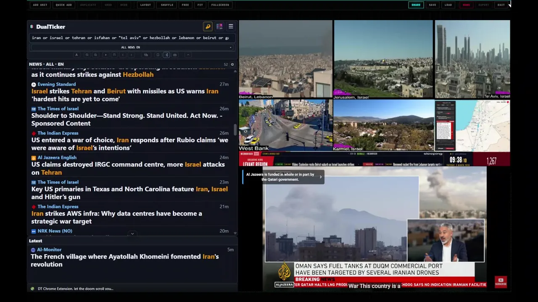The image size is (538, 302).
Task: Collapse the ticker toolbar with up chevron
Action: click(188, 55)
